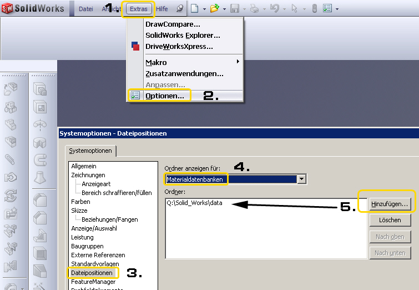
Task: Click the Save diskette icon
Action: pos(235,8)
